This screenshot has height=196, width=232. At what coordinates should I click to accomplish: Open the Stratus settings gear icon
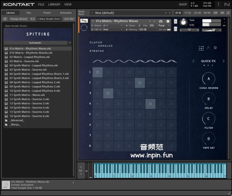pos(215,48)
